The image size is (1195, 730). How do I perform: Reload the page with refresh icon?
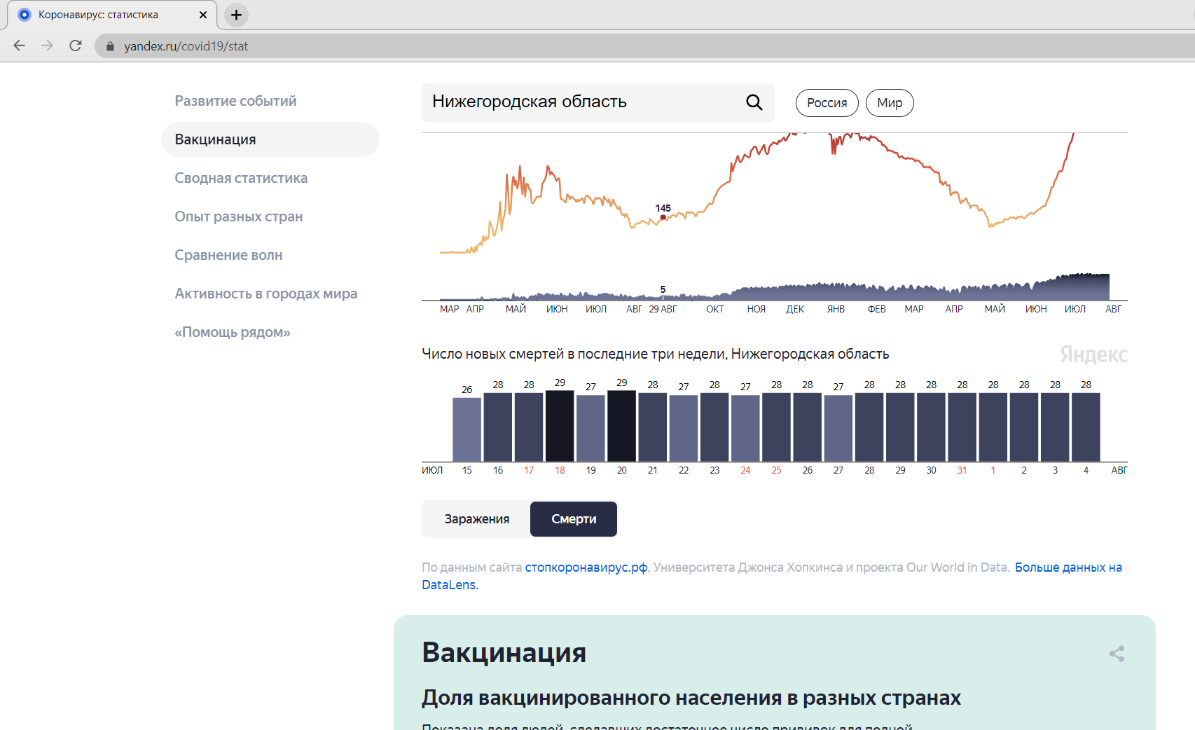(76, 46)
